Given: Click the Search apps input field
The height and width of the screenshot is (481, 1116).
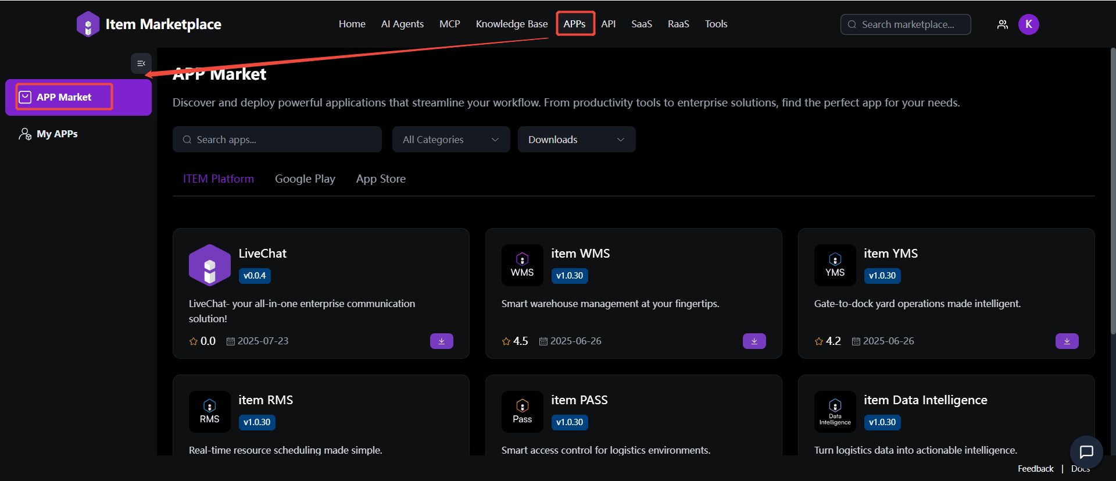Looking at the screenshot, I should pyautogui.click(x=277, y=140).
